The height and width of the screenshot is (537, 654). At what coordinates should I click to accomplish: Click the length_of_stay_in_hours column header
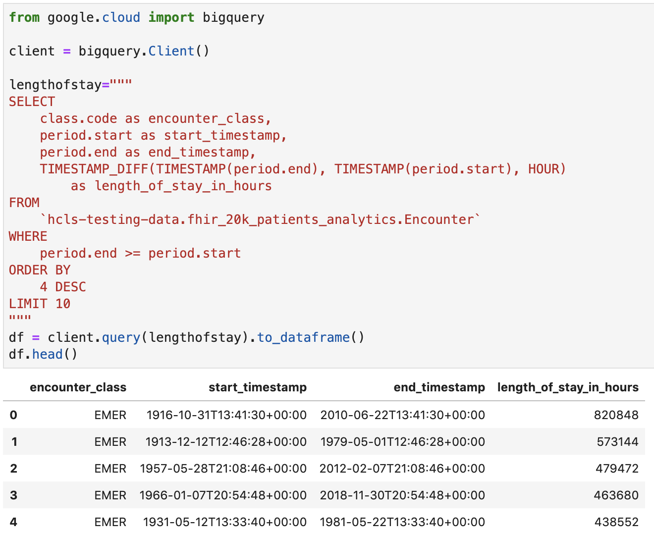pyautogui.click(x=567, y=387)
